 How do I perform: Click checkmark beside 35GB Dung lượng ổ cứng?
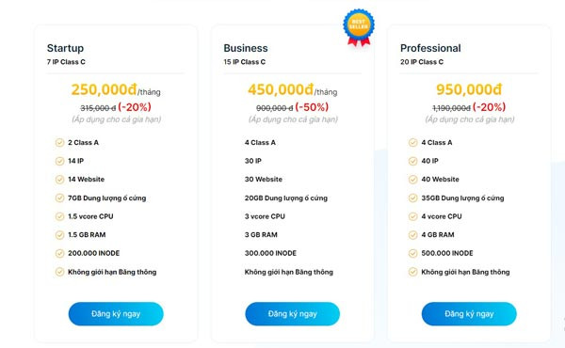tap(412, 198)
